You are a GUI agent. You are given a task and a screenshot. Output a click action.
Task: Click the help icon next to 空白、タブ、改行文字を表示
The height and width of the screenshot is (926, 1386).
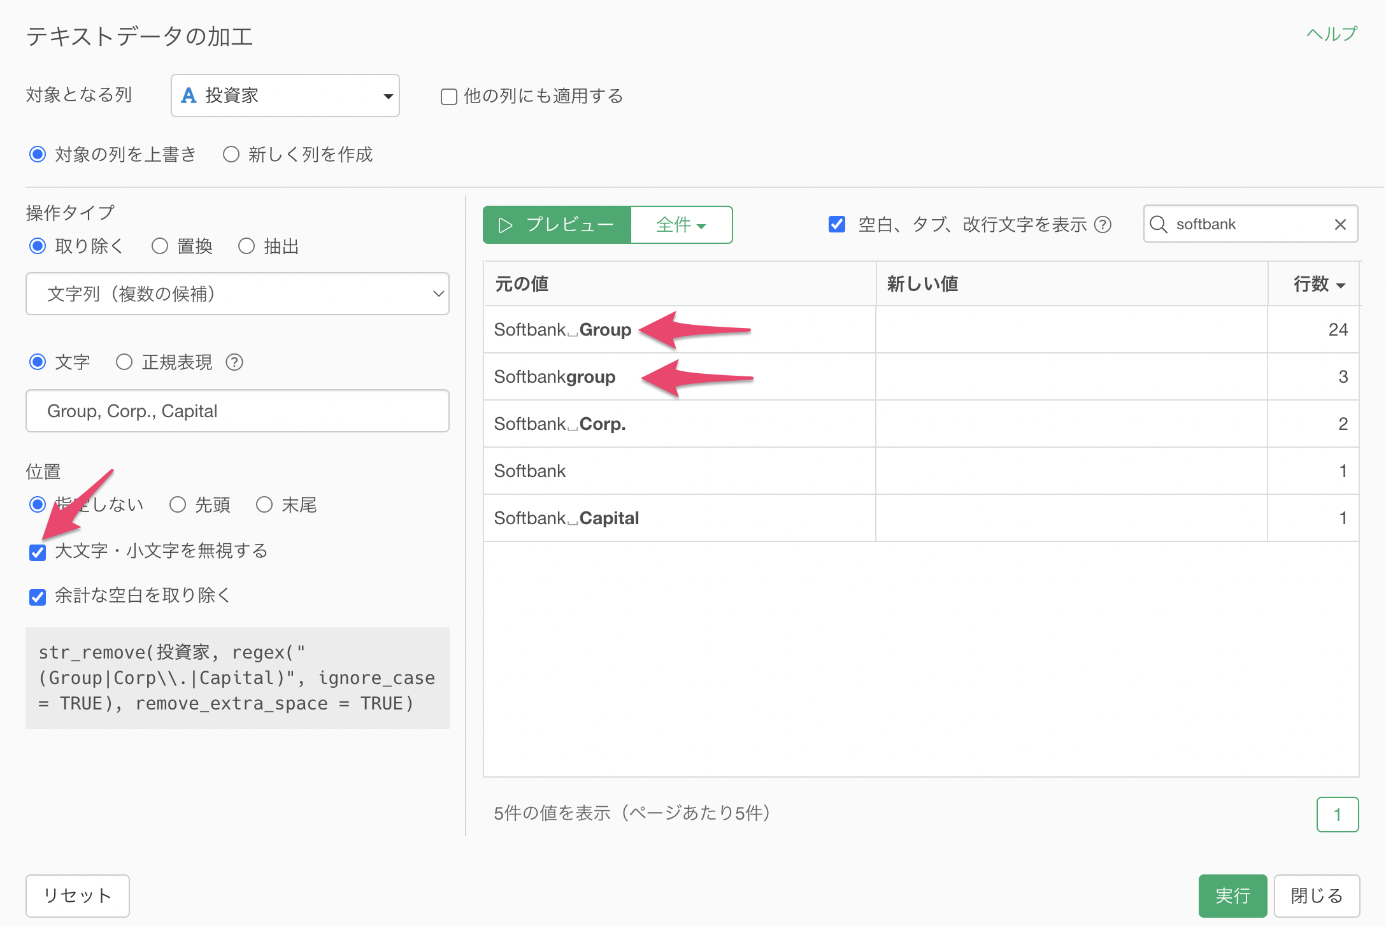click(1103, 225)
